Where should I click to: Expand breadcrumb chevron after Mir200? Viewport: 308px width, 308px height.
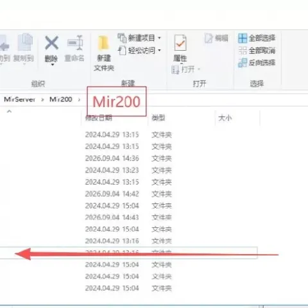(x=80, y=99)
